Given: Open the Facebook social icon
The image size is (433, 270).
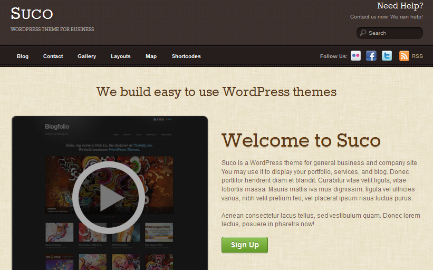Looking at the screenshot, I should [371, 56].
